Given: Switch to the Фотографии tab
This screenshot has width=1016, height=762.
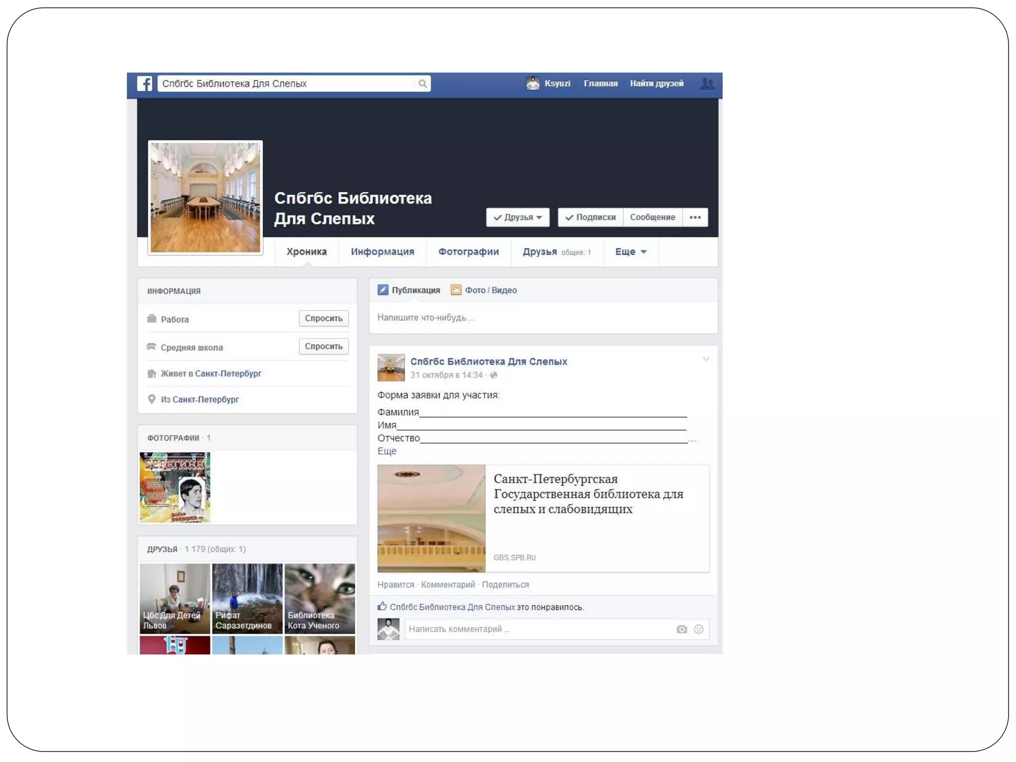Looking at the screenshot, I should click(468, 252).
